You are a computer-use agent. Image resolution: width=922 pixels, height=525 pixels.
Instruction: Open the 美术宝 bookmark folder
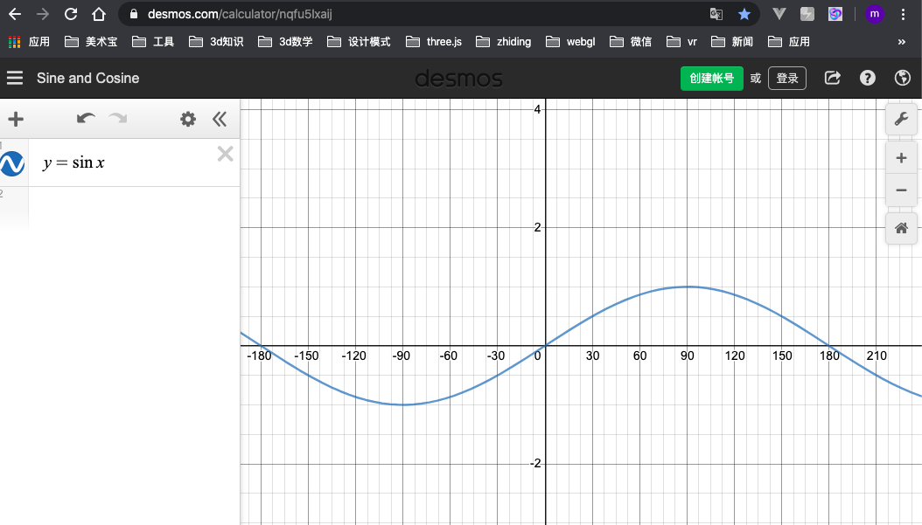pos(91,42)
